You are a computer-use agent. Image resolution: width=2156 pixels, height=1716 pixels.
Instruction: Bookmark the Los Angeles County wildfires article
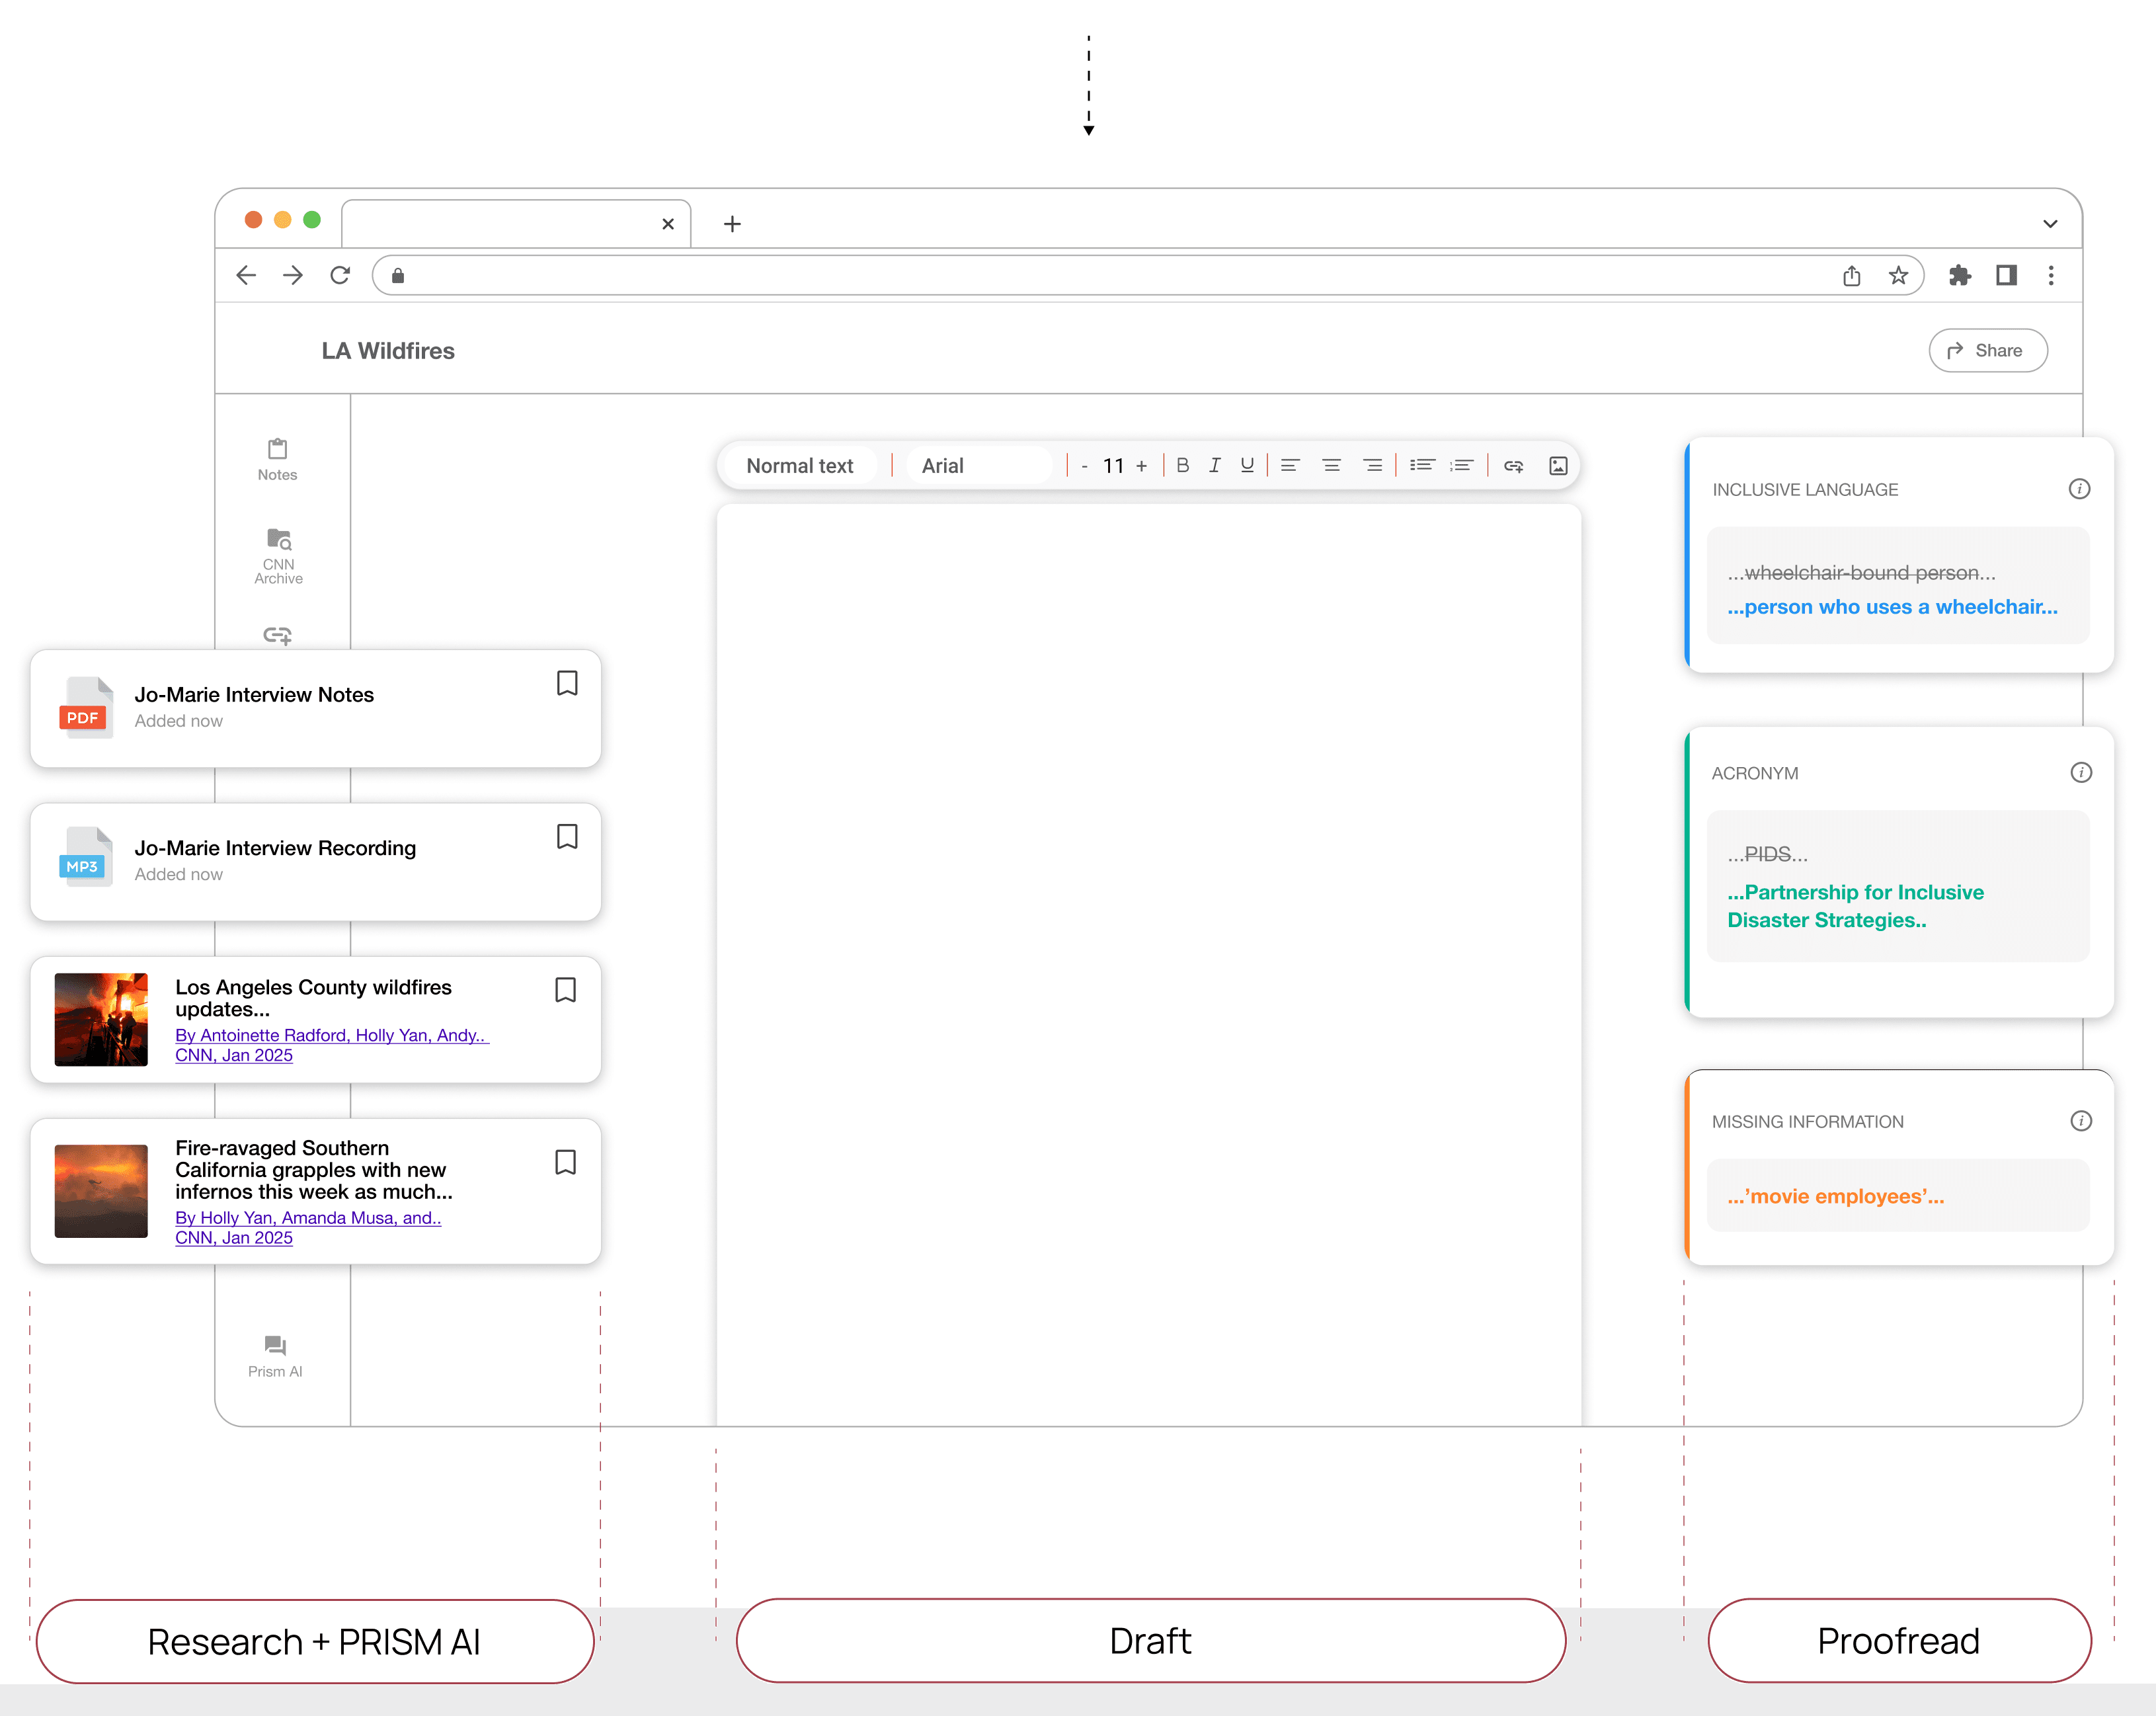tap(565, 989)
